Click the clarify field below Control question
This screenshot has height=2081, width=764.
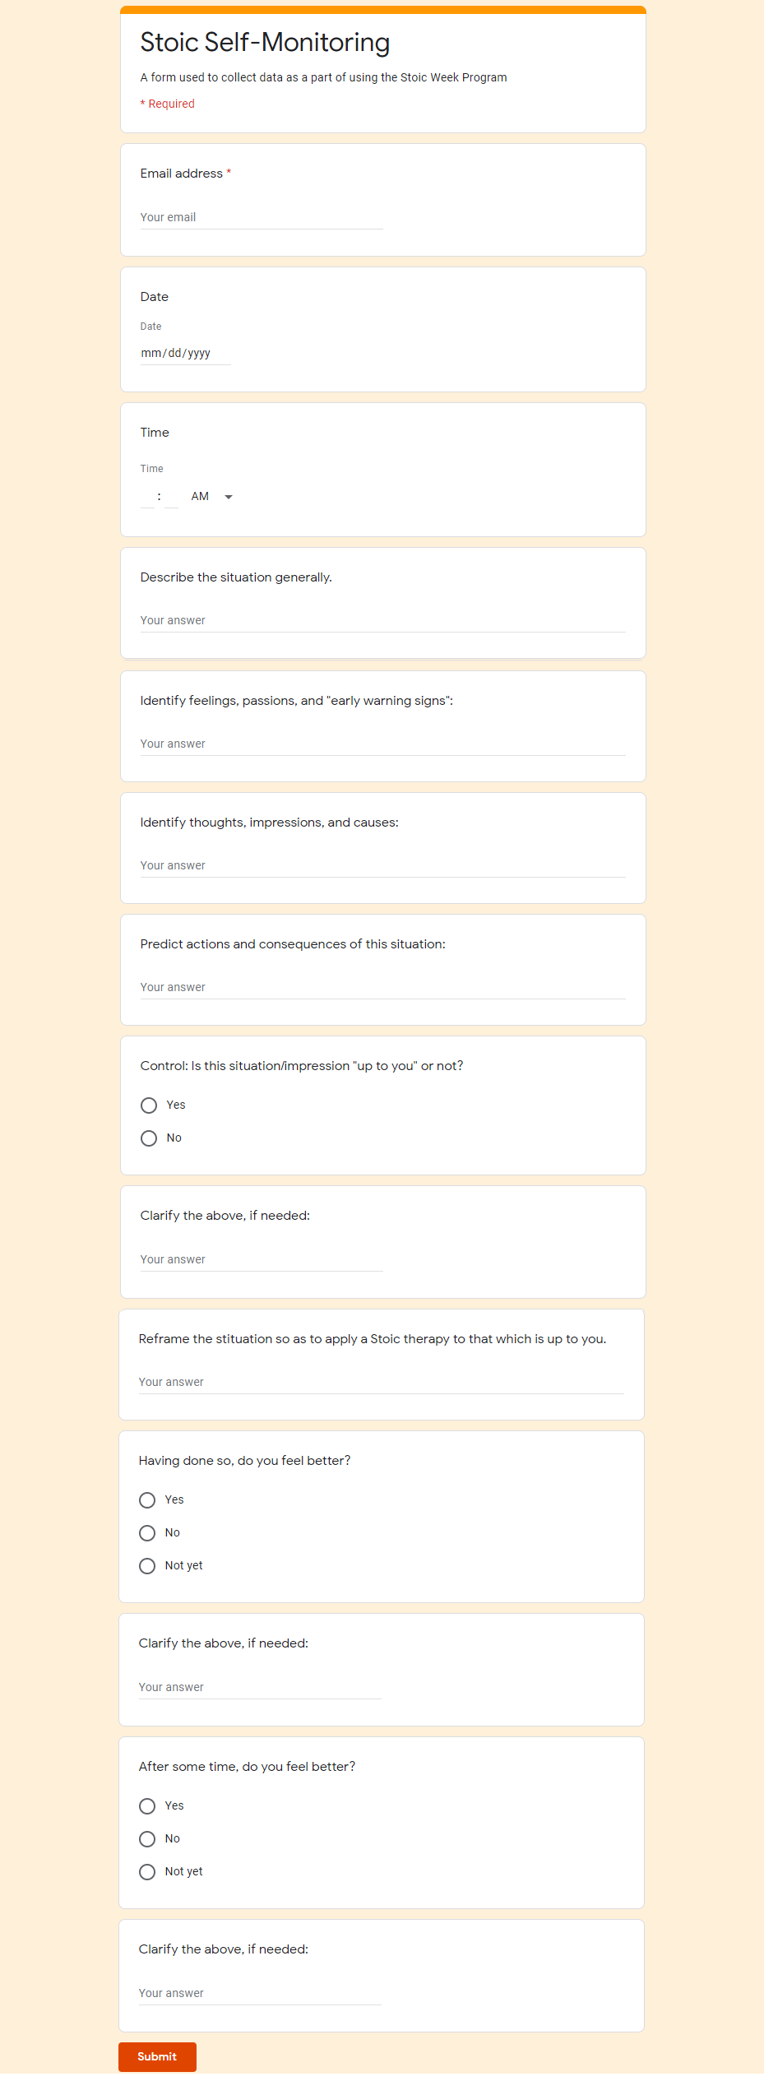pyautogui.click(x=262, y=1259)
